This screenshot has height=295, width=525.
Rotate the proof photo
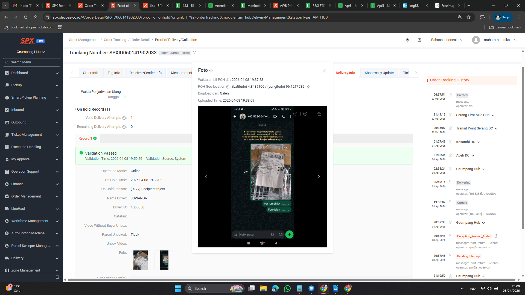[x=319, y=114]
